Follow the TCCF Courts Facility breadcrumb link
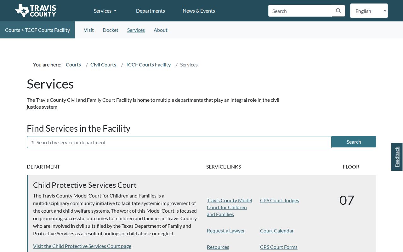Viewport: 403px width, 252px height. [148, 65]
